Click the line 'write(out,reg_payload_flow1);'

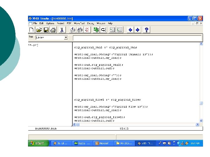99,117
